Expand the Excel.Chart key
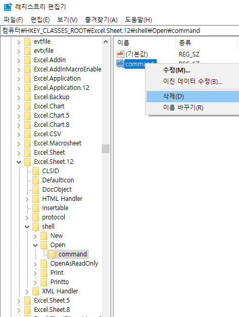 pos(19,107)
